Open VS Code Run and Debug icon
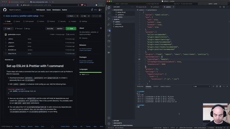This screenshot has height=129, width=230. pos(109,24)
